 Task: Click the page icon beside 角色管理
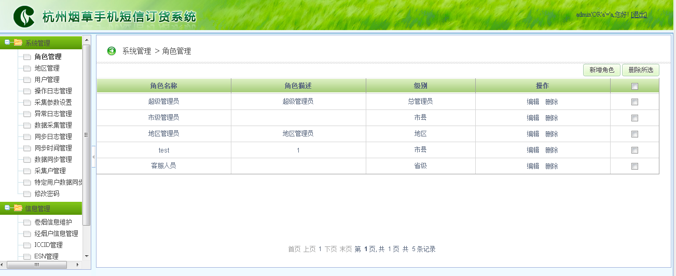(27, 57)
